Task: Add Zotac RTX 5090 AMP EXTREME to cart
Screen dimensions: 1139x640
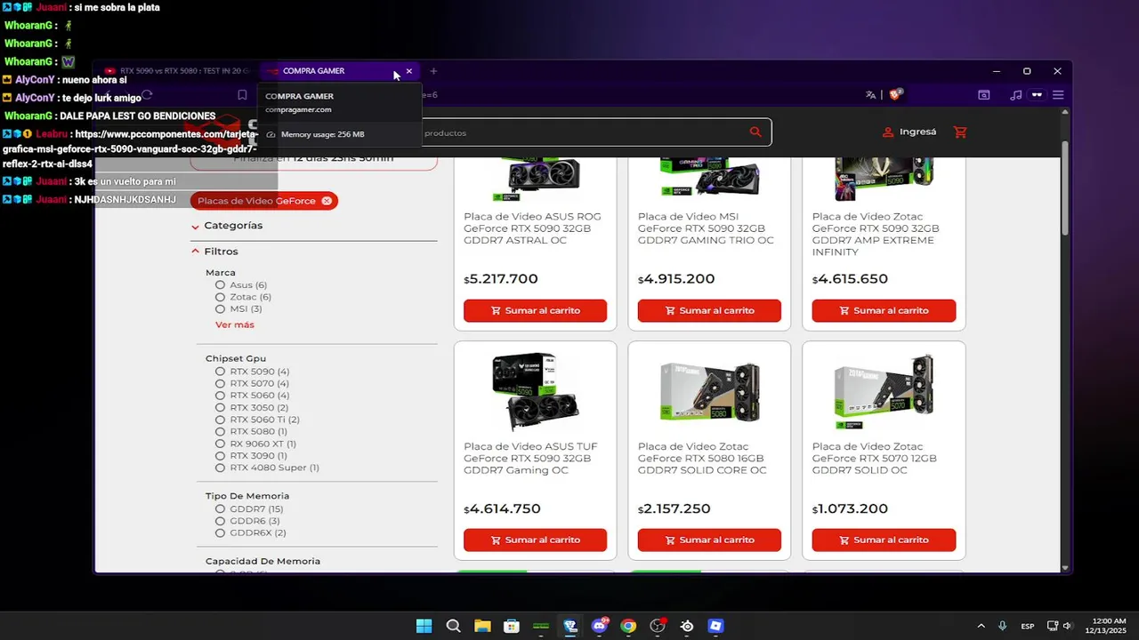Action: pos(884,310)
